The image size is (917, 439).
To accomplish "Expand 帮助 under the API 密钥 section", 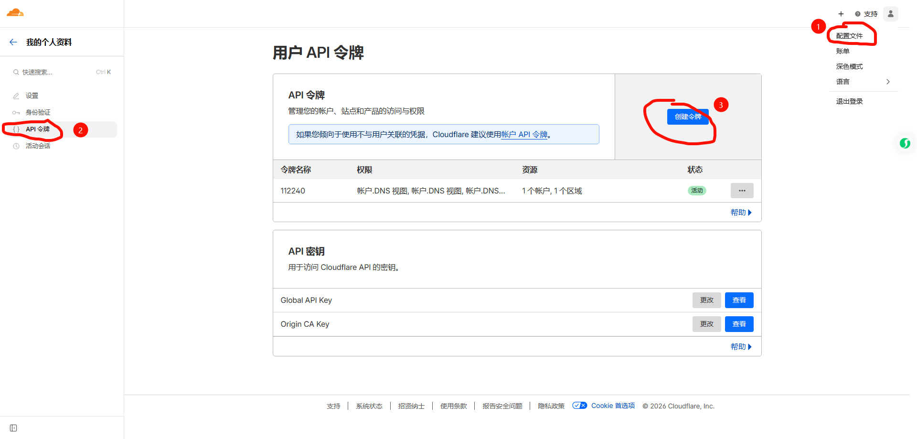I will tap(741, 346).
